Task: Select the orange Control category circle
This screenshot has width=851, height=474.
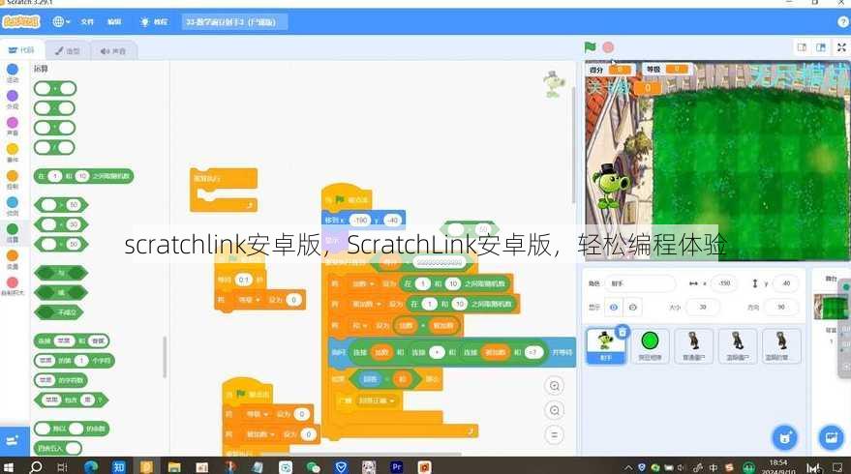Action: [13, 176]
